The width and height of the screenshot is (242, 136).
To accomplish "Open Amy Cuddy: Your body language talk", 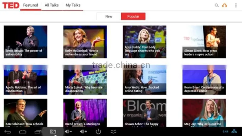I will (x=145, y=42).
